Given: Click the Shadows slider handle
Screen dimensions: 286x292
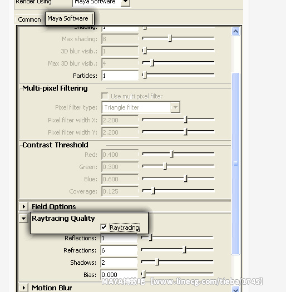Looking at the screenshot, I should 157,262.
